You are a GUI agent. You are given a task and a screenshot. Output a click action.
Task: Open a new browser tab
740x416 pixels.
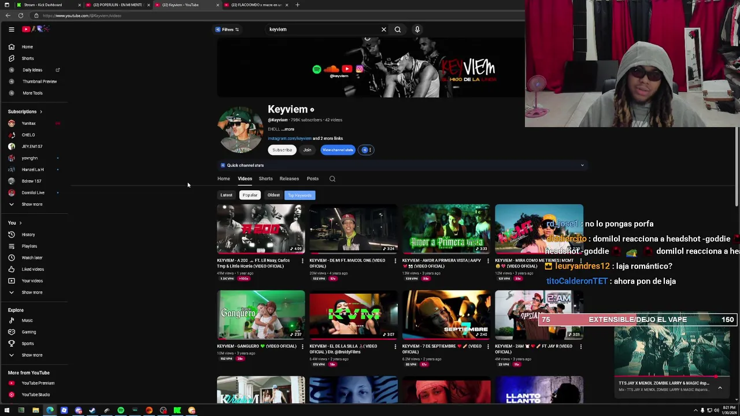pyautogui.click(x=297, y=5)
